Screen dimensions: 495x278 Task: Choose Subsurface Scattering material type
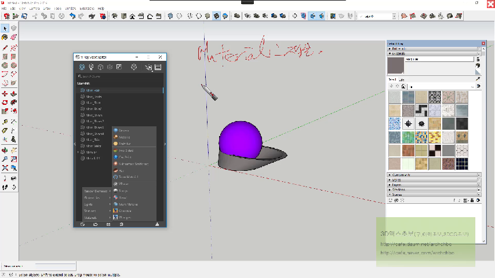134,164
